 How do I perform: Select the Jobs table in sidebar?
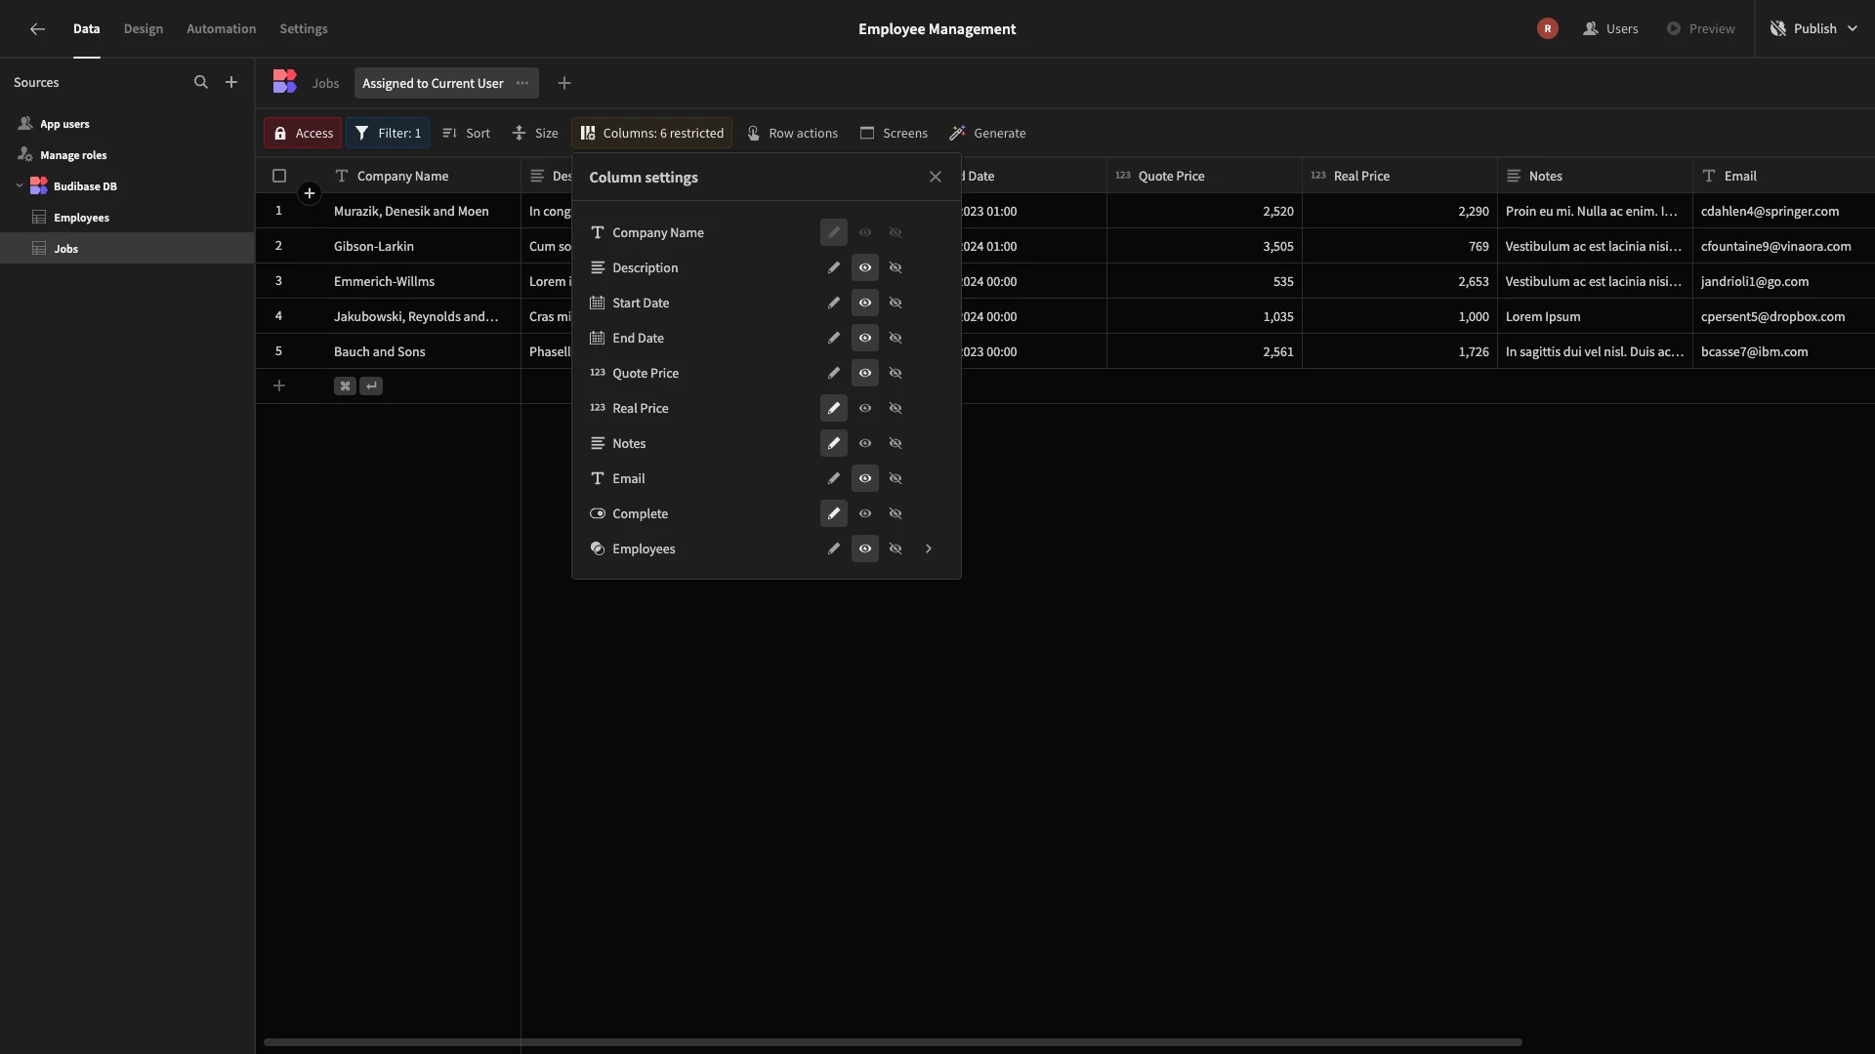(127, 248)
